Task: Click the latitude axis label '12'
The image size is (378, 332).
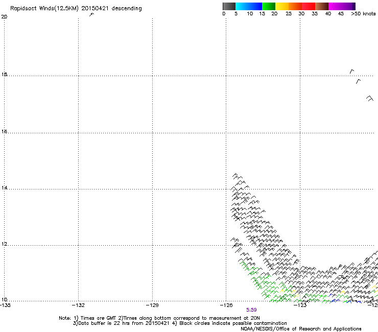Action: [4, 244]
